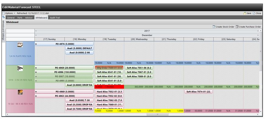This screenshot has width=265, height=119.
Task: Select the green PO 4969 [20.0000] bar
Action: (x=64, y=68)
